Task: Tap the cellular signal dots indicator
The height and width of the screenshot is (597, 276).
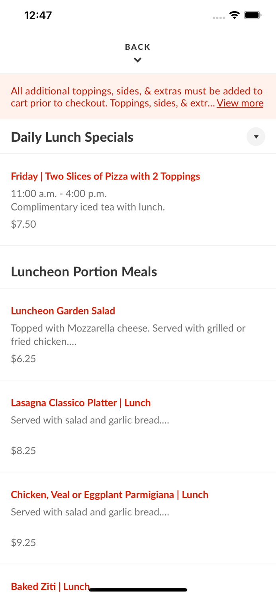Action: point(219,17)
